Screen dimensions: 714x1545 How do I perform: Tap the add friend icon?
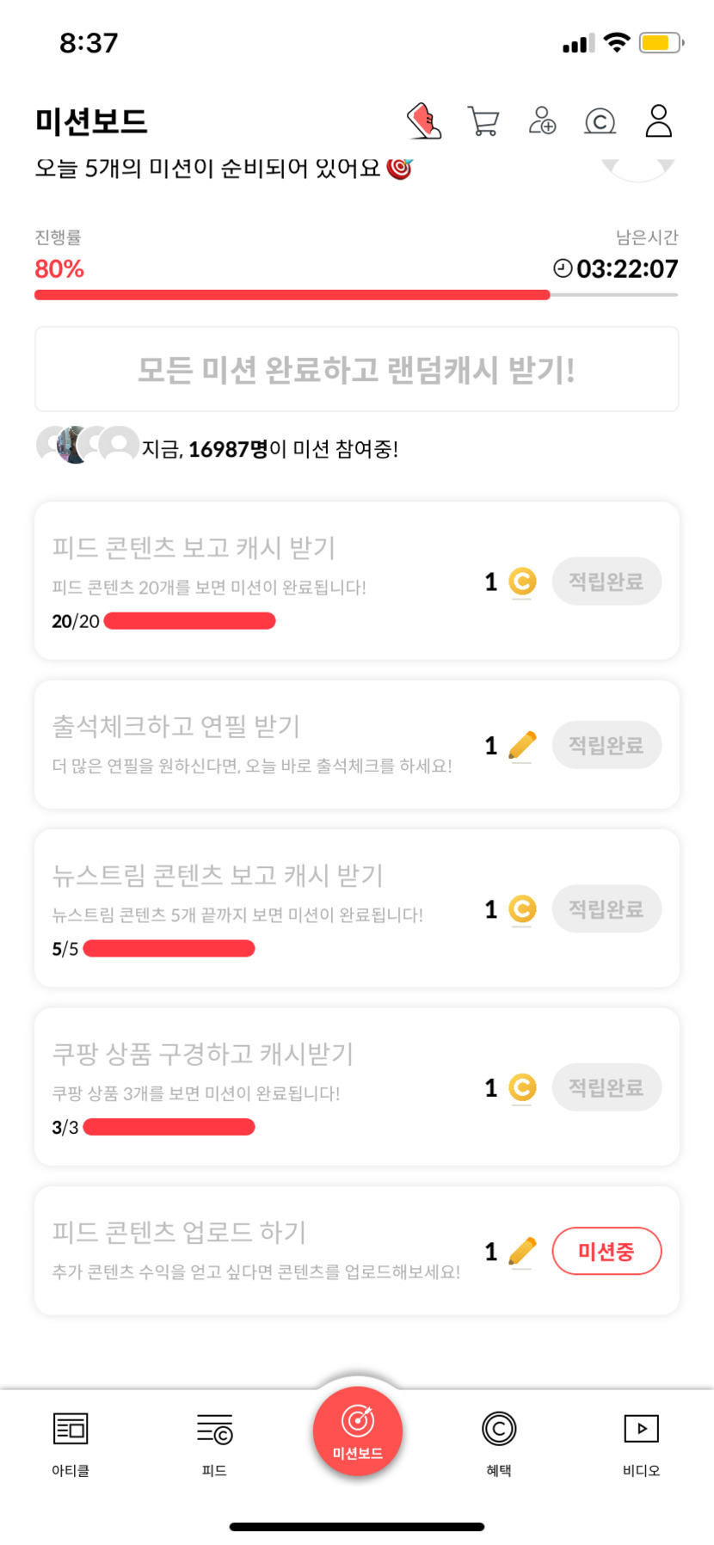pyautogui.click(x=542, y=121)
